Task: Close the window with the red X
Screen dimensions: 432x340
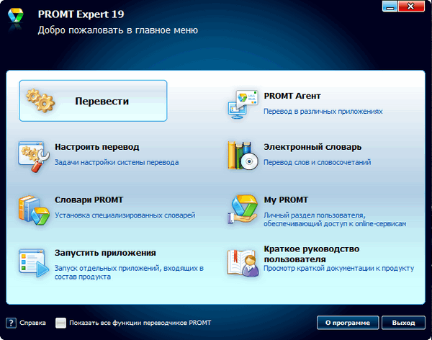Action: click(411, 6)
